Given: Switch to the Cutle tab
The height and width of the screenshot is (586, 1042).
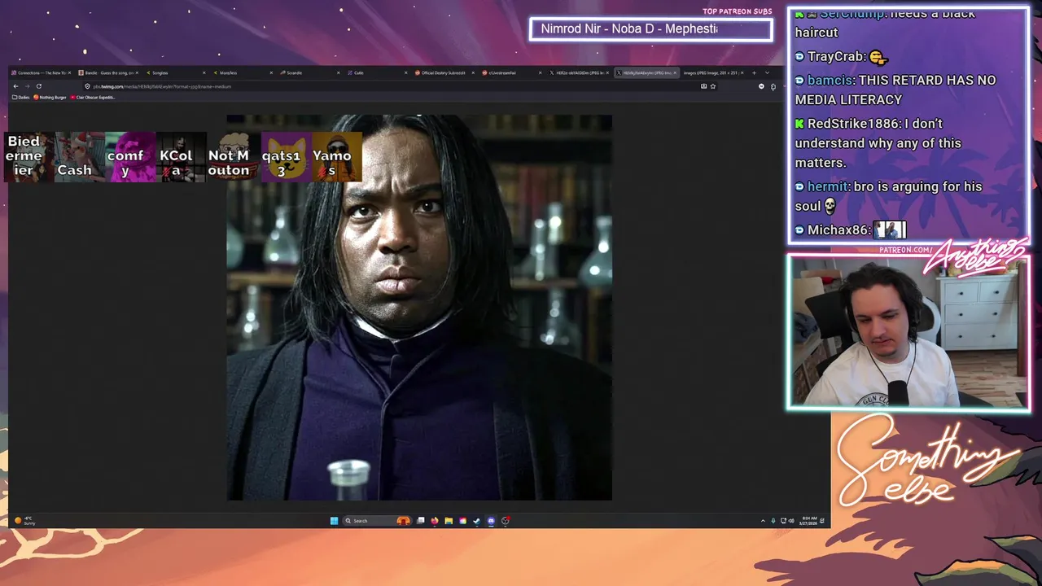Looking at the screenshot, I should [376, 72].
